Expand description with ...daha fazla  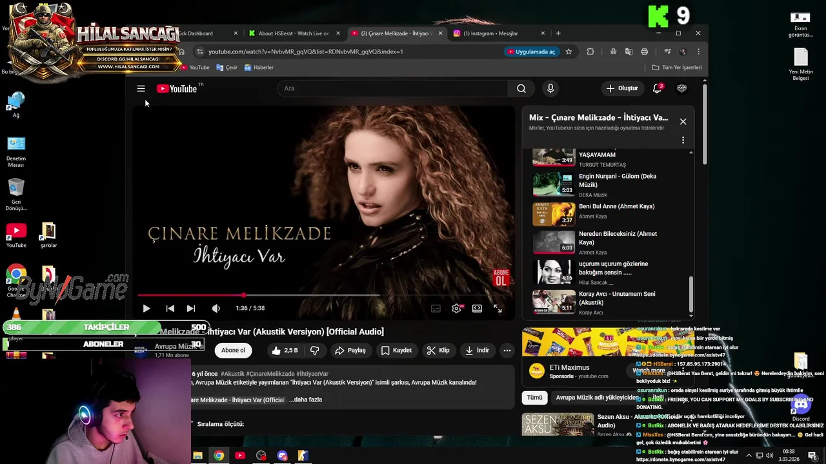click(x=305, y=400)
